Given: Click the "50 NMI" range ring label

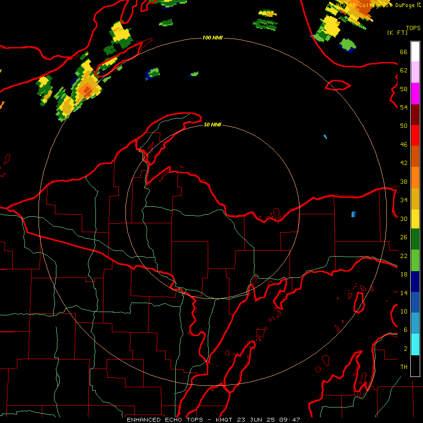Looking at the screenshot, I should click(x=212, y=125).
